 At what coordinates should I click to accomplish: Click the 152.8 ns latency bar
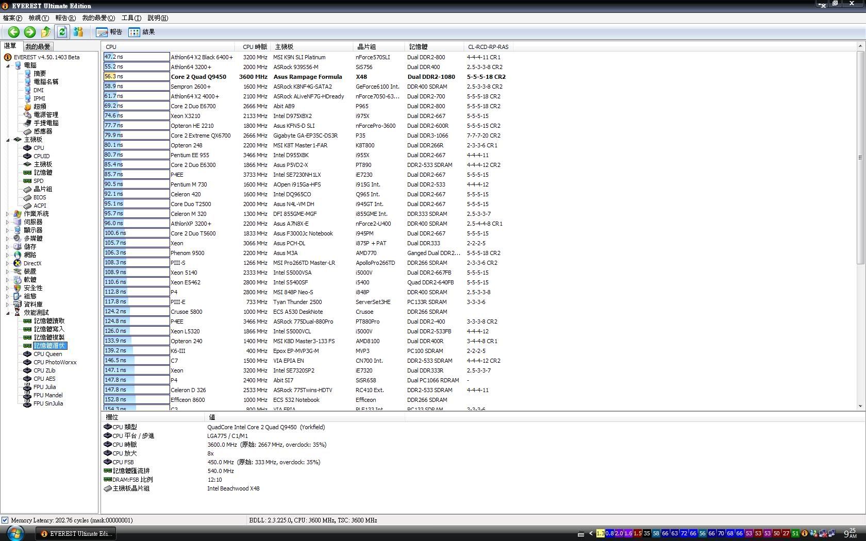[x=137, y=400]
